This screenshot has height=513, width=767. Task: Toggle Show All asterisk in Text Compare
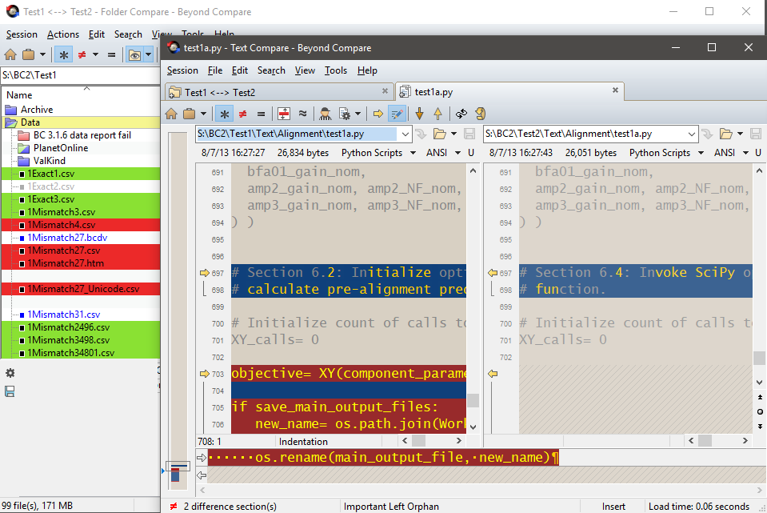click(225, 114)
